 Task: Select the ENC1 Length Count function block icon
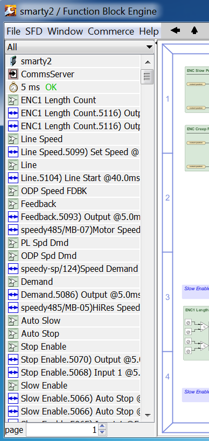click(x=13, y=100)
